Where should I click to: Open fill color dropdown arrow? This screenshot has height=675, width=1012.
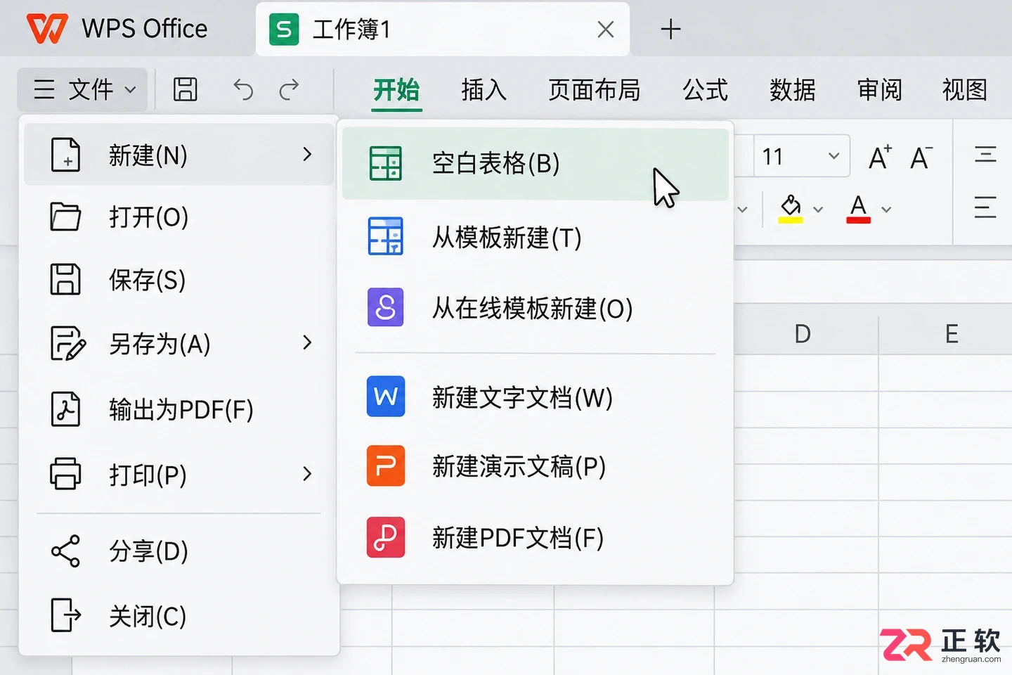tap(818, 210)
